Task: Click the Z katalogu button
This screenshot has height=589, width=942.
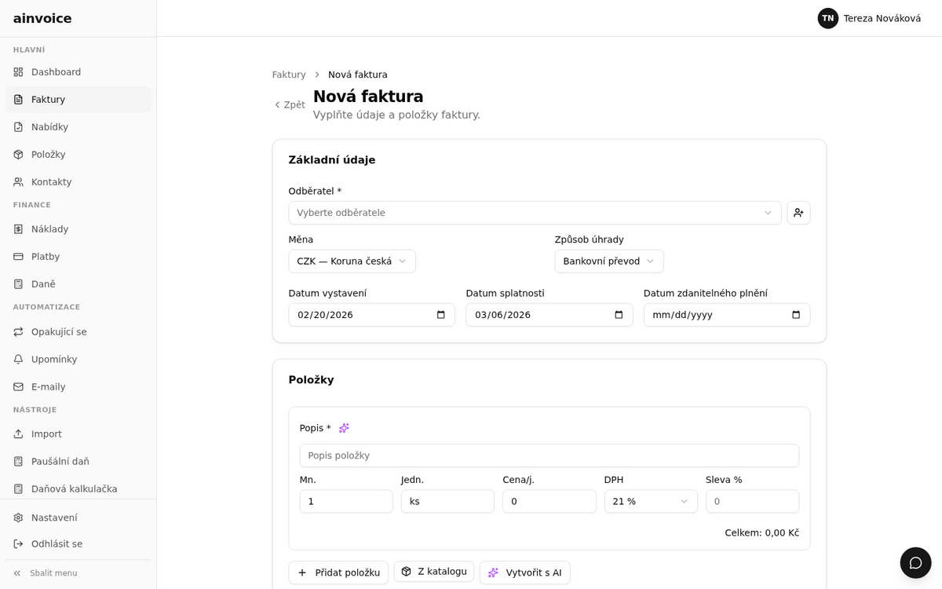Action: tap(434, 572)
